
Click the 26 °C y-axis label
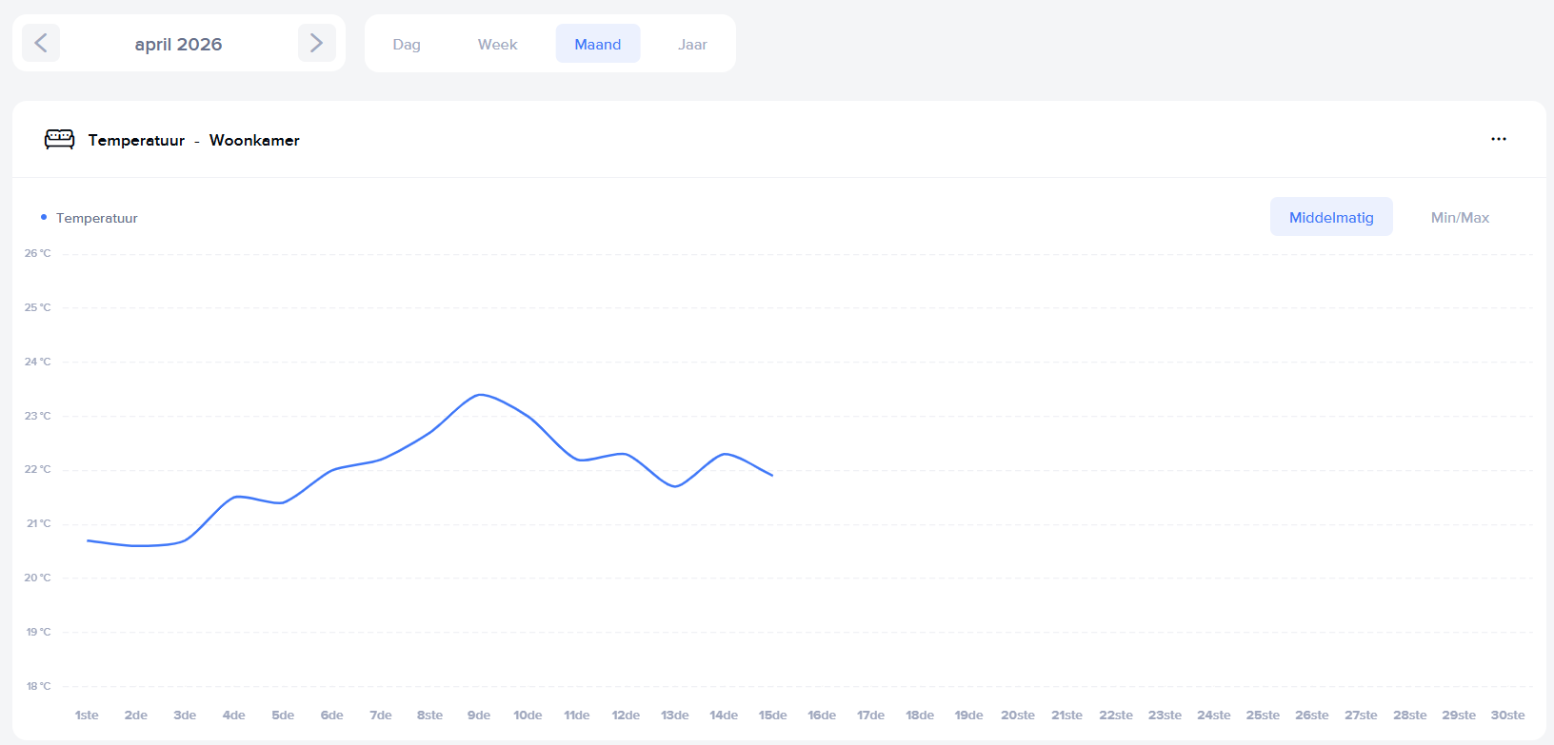38,253
